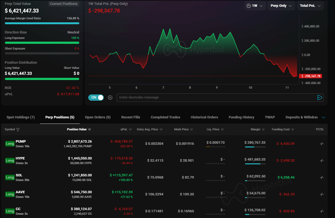Turn off the danmaku ON switch

tap(96, 97)
